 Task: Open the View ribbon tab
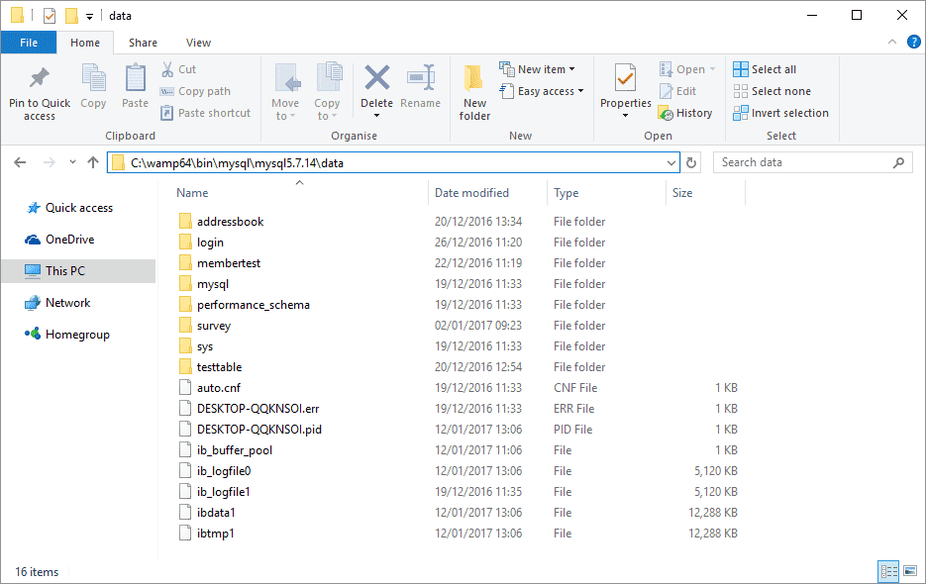click(198, 43)
